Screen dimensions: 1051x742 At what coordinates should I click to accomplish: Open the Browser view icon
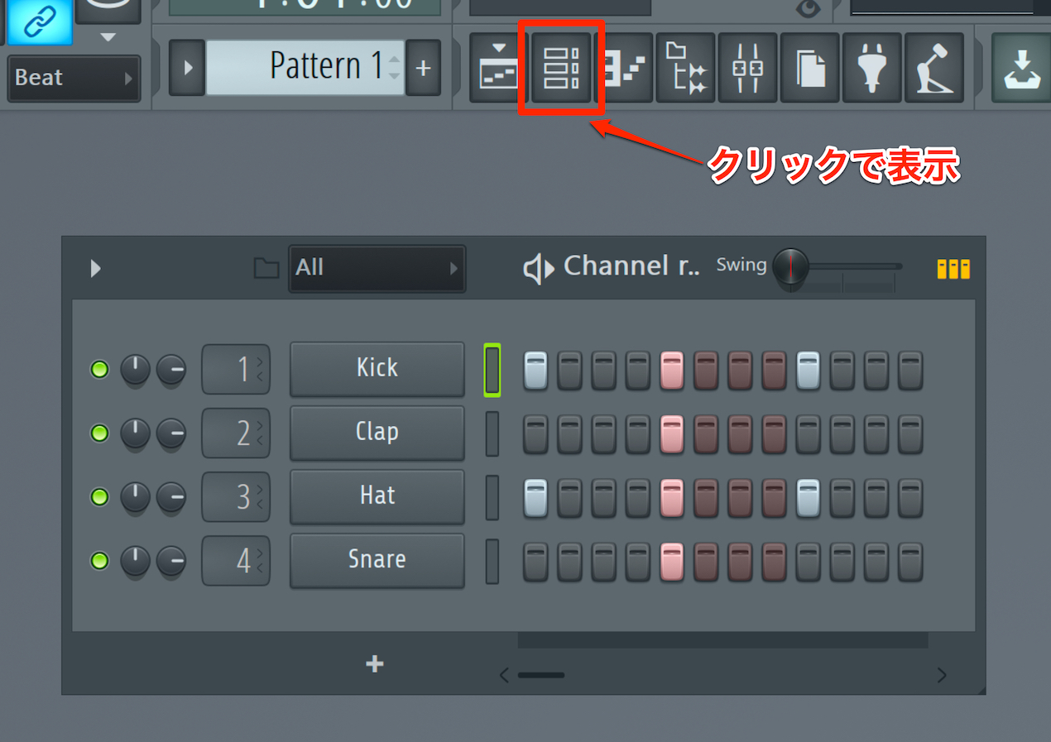pos(686,68)
